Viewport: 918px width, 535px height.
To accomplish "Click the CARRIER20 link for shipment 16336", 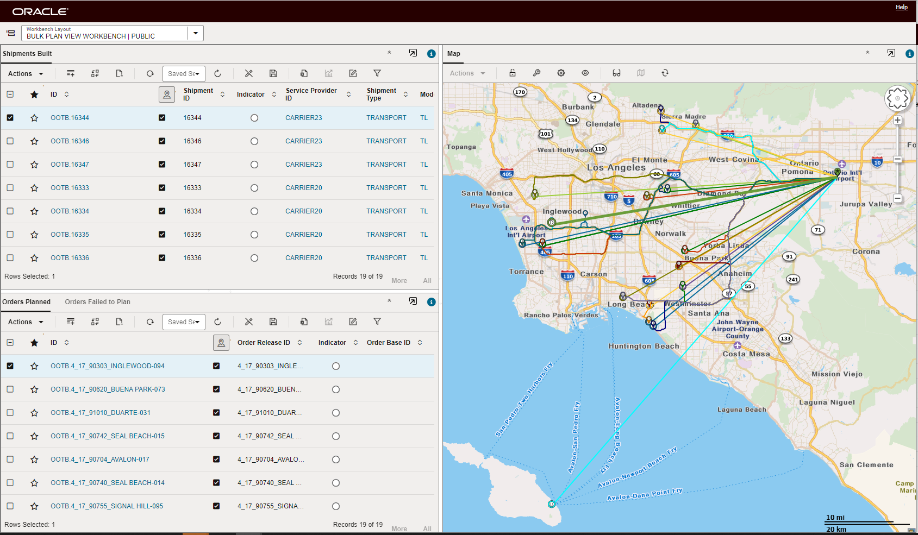I will pos(303,258).
